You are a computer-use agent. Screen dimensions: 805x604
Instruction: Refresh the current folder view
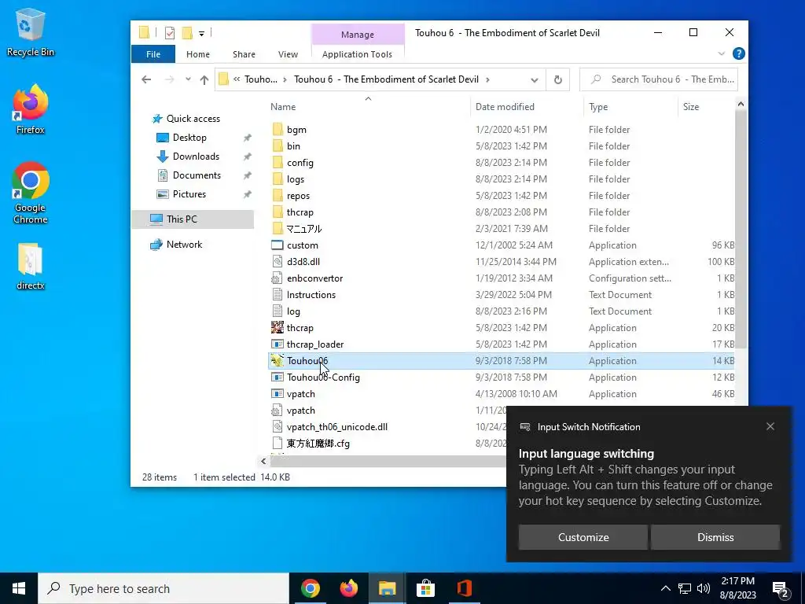point(558,79)
